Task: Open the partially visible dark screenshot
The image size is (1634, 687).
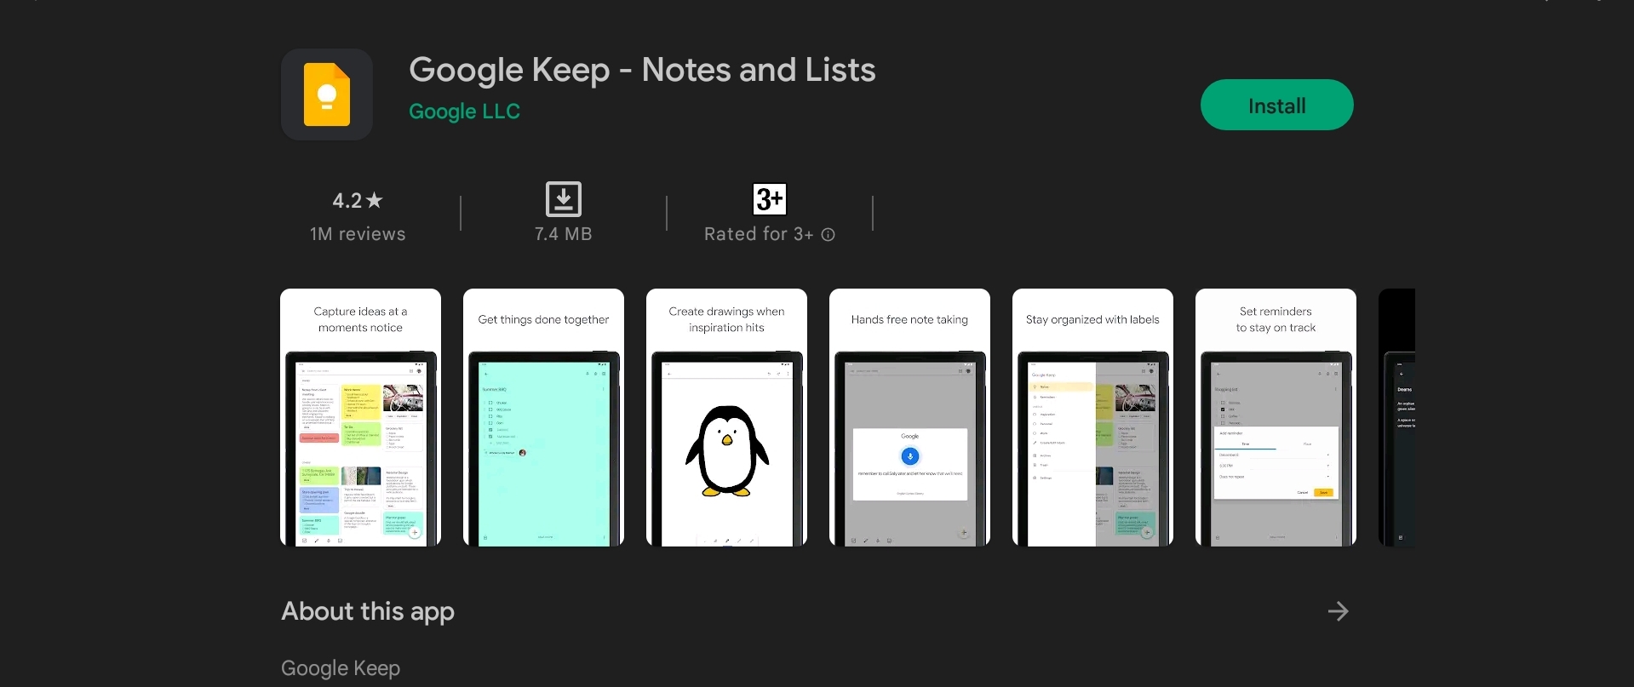Action: point(1396,417)
